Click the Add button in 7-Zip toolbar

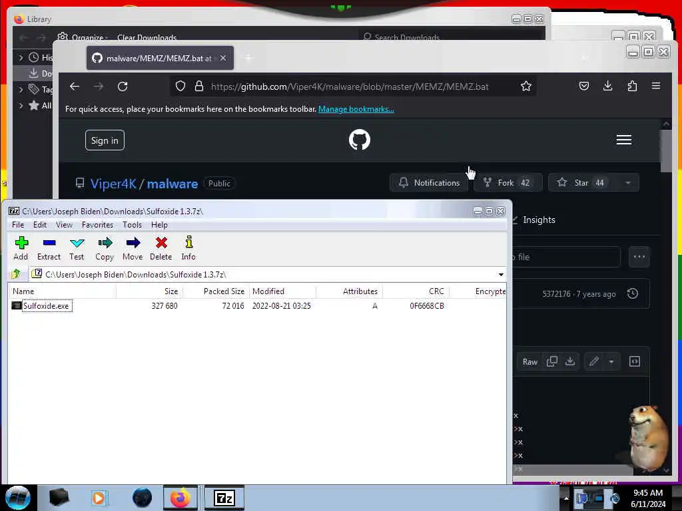[x=21, y=249]
